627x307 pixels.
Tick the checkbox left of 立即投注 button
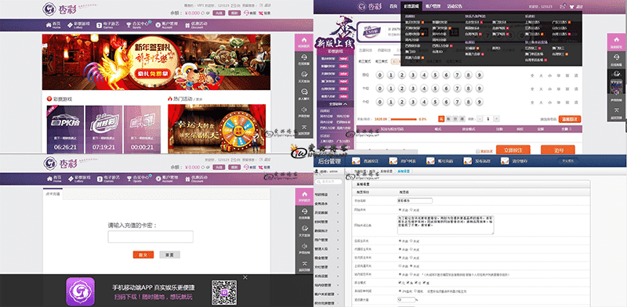coord(478,151)
